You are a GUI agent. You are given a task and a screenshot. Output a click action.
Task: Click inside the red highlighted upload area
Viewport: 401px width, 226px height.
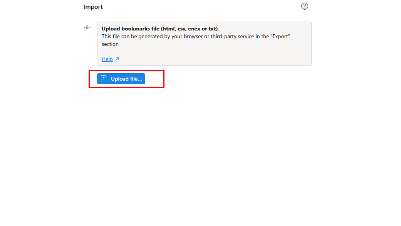click(126, 79)
